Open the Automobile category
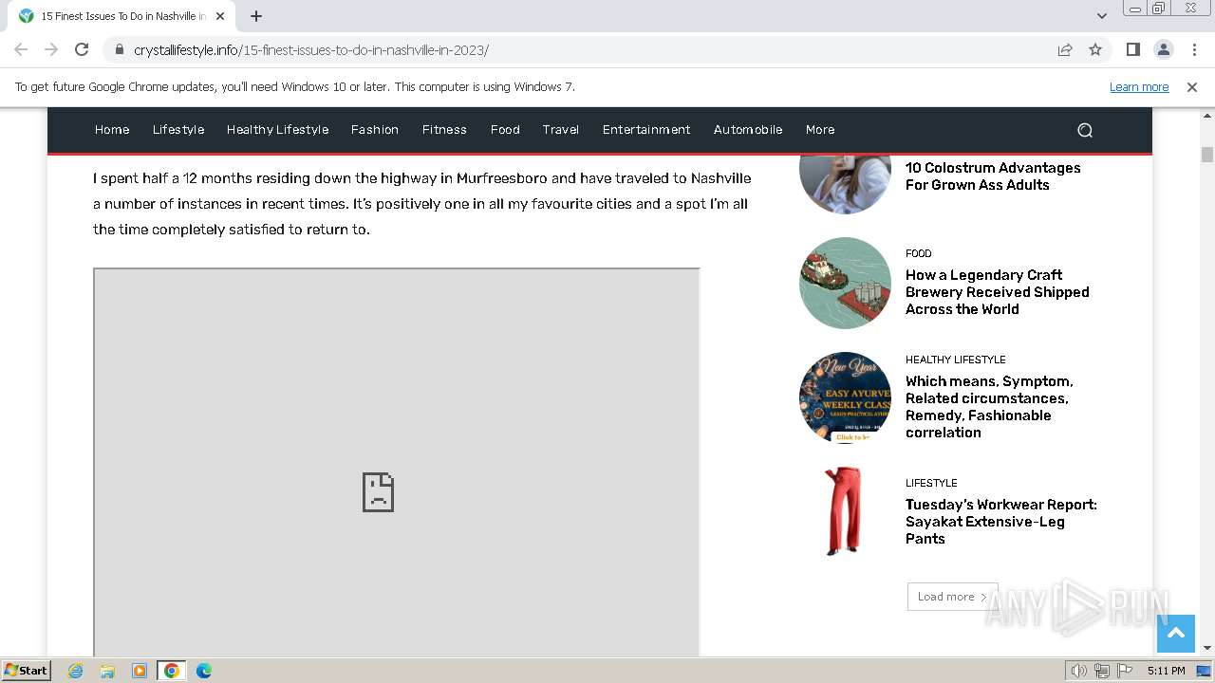Viewport: 1215px width, 683px height. point(748,129)
